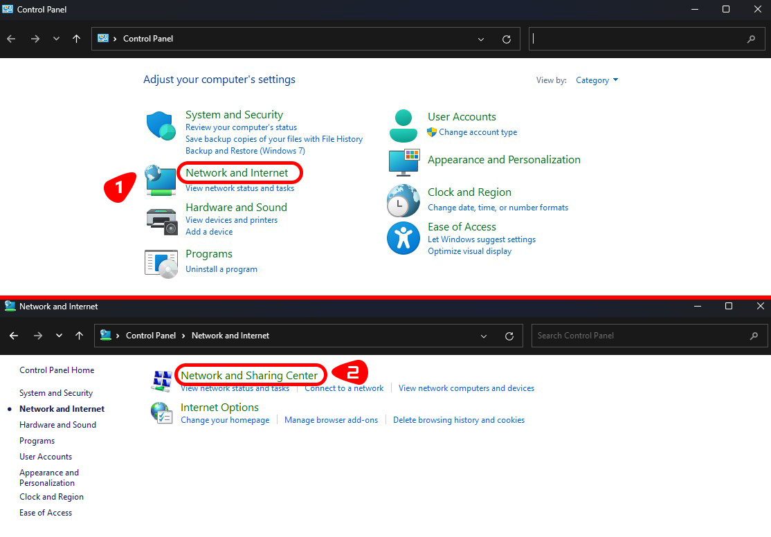Click Delete browsing history and cookies
Viewport: 771px width, 537px height.
tap(458, 420)
